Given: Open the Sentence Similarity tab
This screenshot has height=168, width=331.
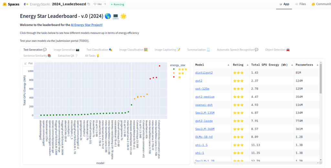Looking at the screenshot, I should point(37,56).
